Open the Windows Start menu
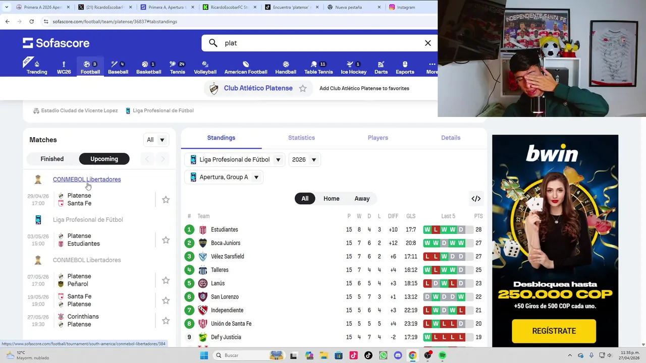646x363 pixels. [x=204, y=355]
